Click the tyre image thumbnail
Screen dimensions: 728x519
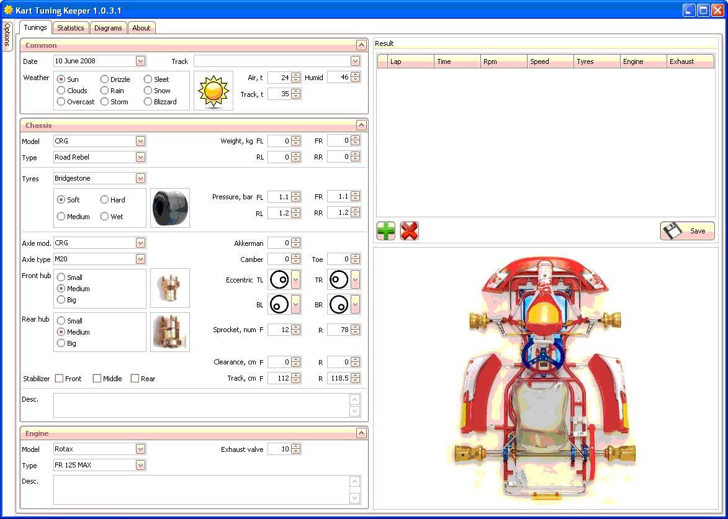click(169, 208)
